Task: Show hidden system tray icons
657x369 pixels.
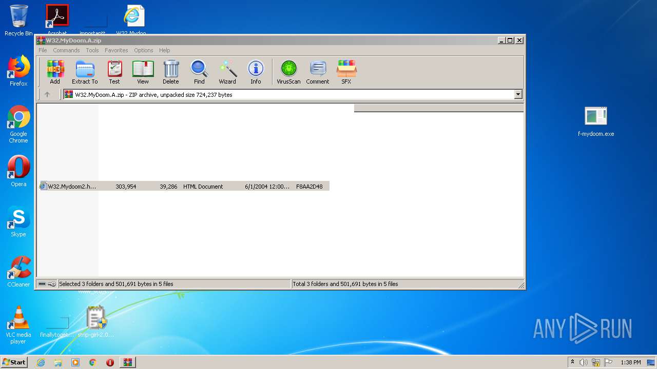Action: click(572, 362)
